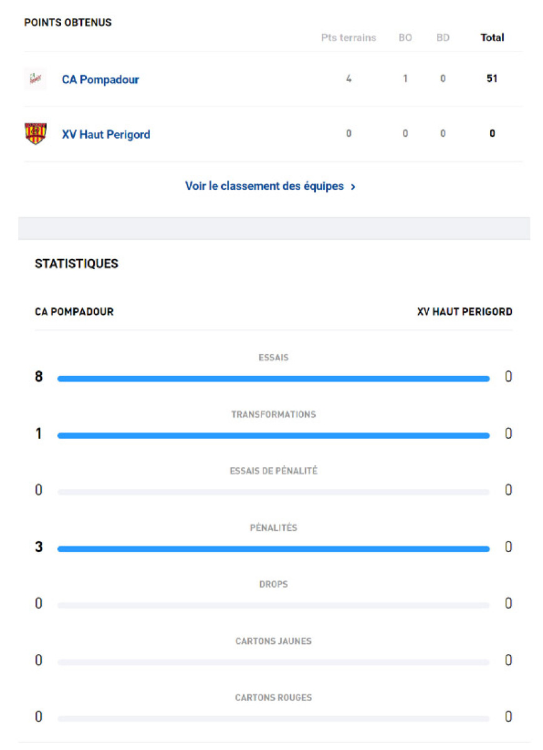This screenshot has width=543, height=750.
Task: Click the empty Essais de pénalité bar
Action: pyautogui.click(x=273, y=492)
